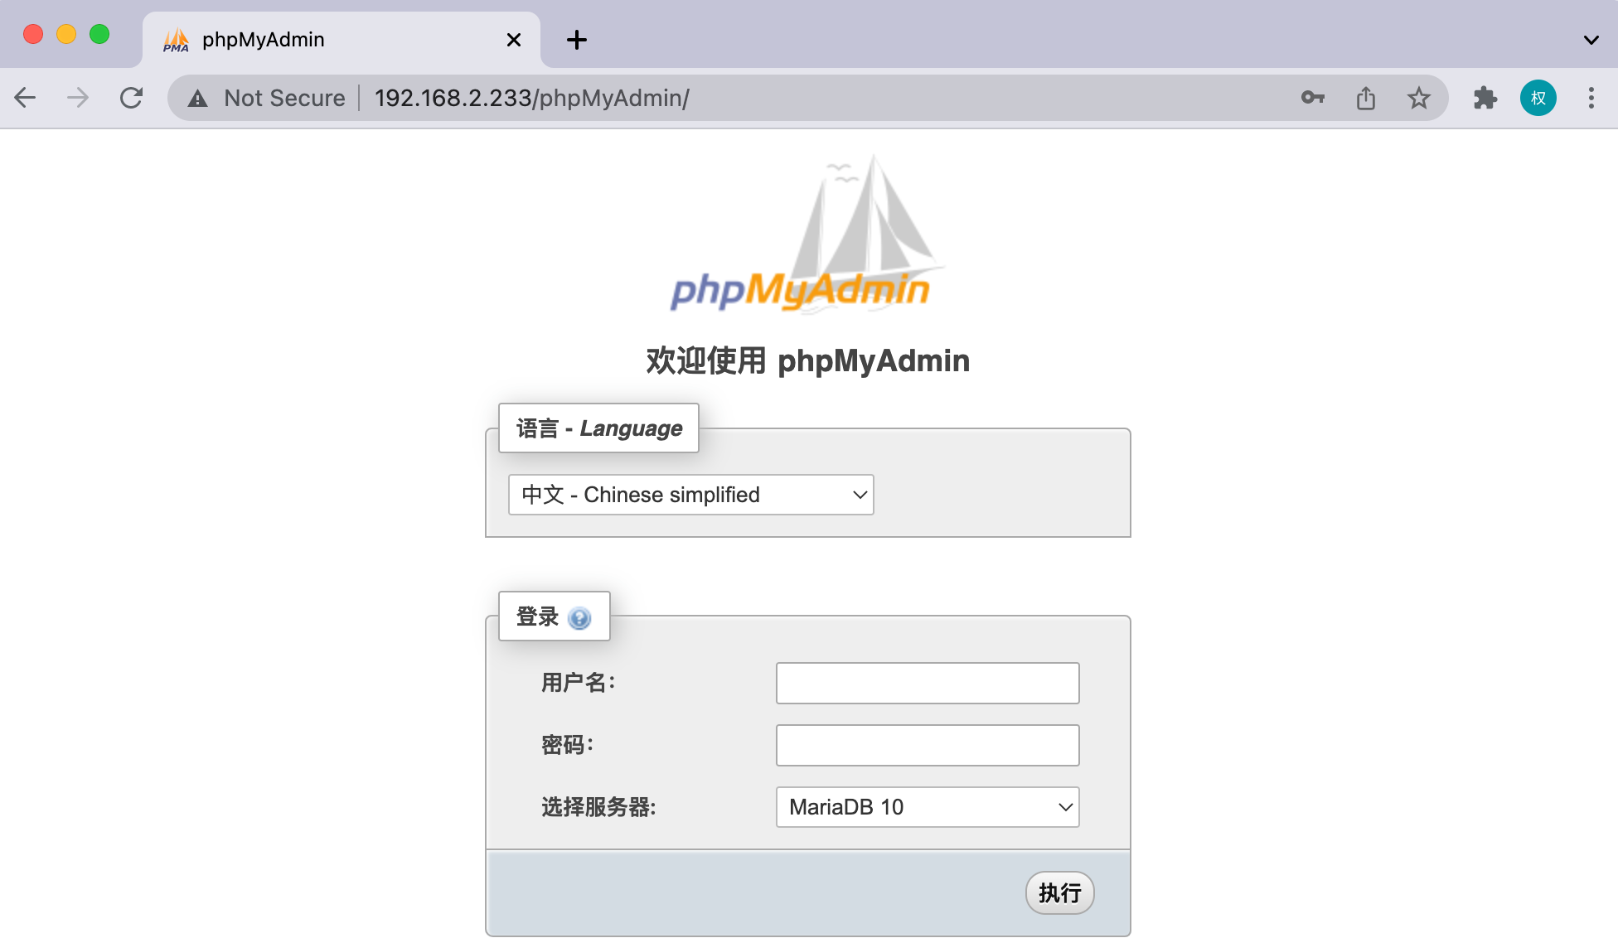Click the 密码: label
Viewport: 1618px width, 938px height.
click(568, 745)
